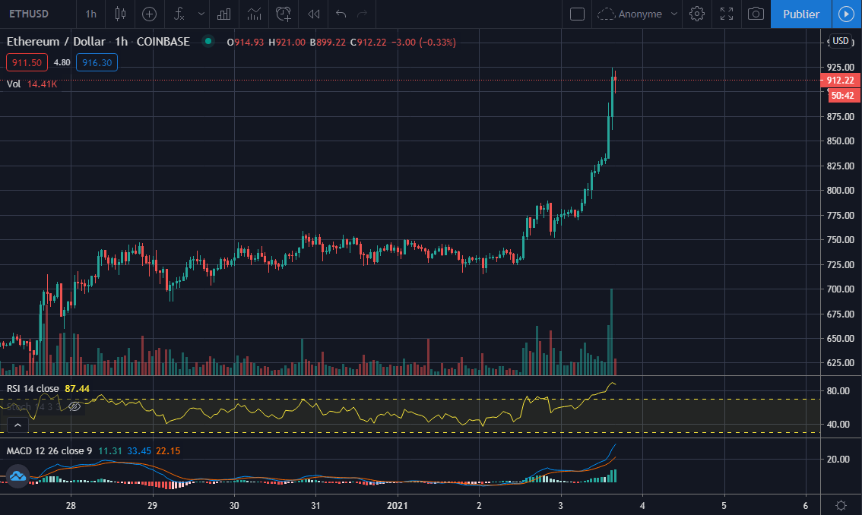This screenshot has width=862, height=515.
Task: Create an alert with clock icon
Action: click(x=283, y=14)
